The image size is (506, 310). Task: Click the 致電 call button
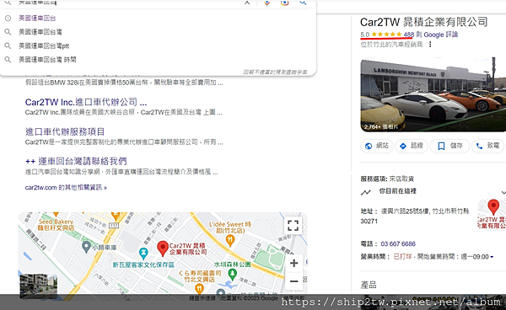[x=488, y=146]
